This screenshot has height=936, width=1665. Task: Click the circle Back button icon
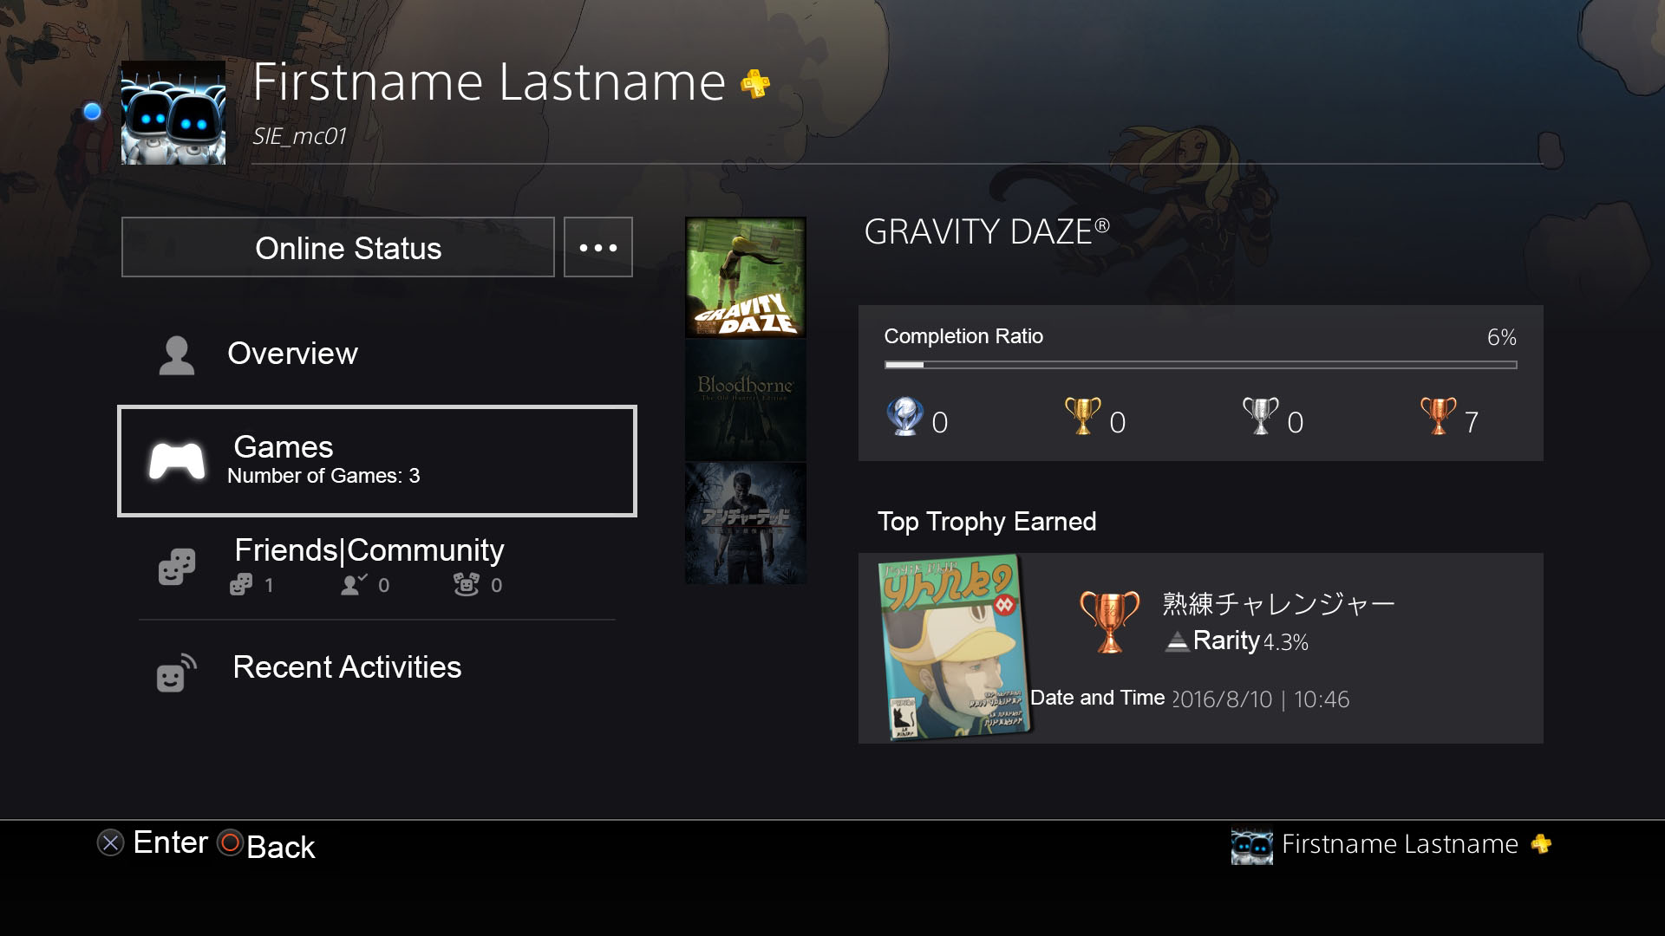(x=230, y=842)
